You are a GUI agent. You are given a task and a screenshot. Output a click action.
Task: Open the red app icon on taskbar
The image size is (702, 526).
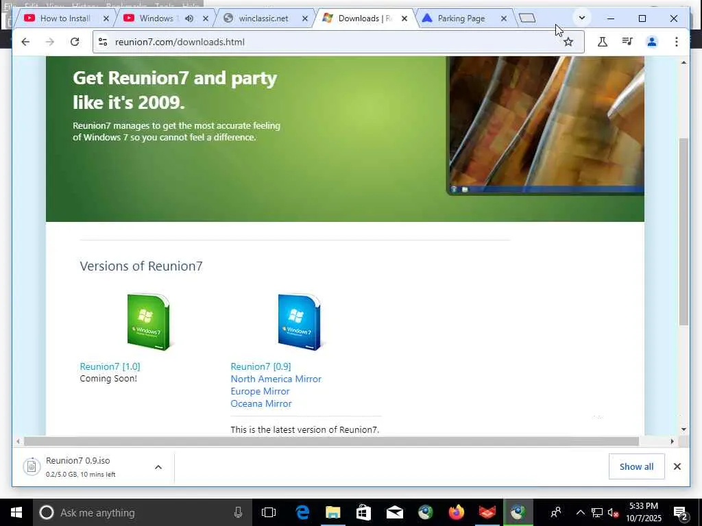click(x=487, y=512)
